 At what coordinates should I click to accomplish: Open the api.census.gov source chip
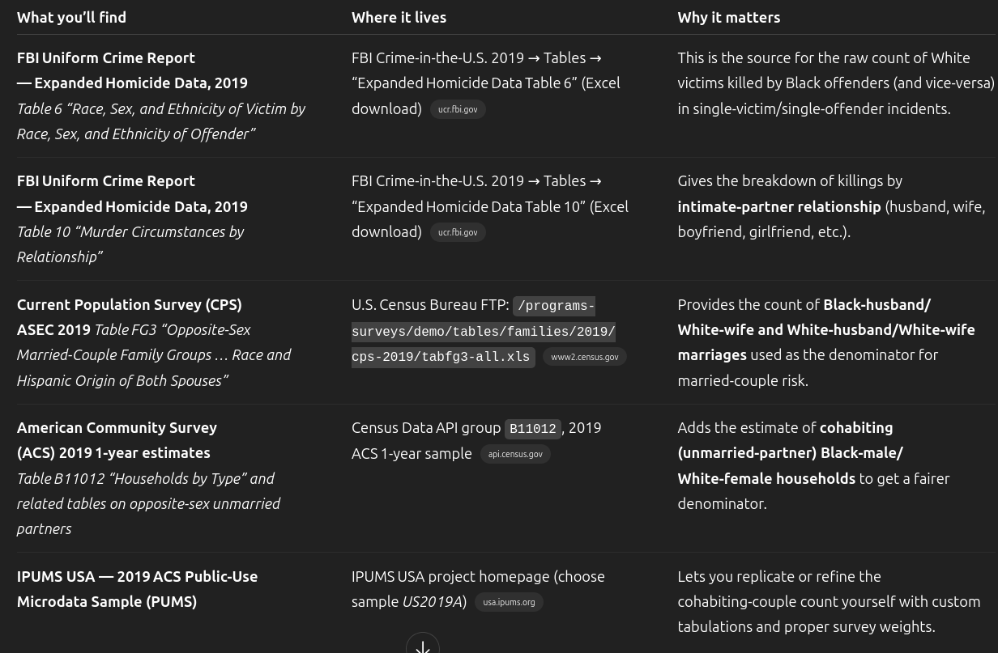[515, 454]
